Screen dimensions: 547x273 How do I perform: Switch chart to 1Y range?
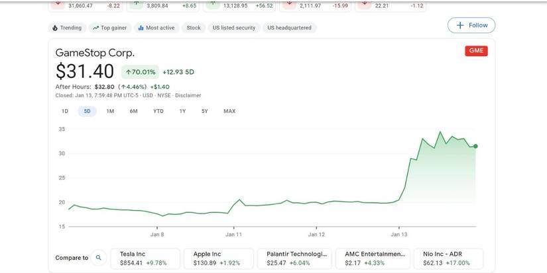click(x=182, y=111)
